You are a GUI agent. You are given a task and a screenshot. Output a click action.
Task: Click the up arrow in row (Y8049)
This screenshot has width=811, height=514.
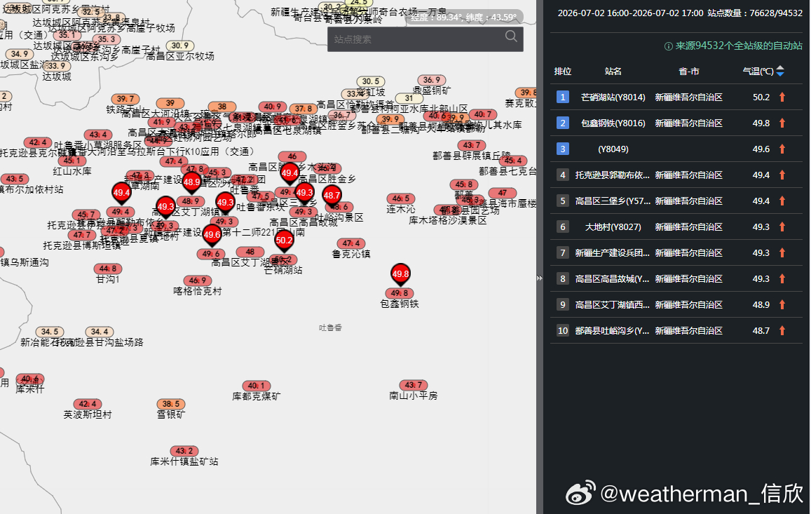pyautogui.click(x=782, y=149)
